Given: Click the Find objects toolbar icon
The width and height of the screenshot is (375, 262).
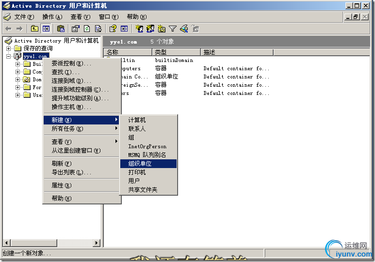Looking at the screenshot, I should click(x=184, y=29).
